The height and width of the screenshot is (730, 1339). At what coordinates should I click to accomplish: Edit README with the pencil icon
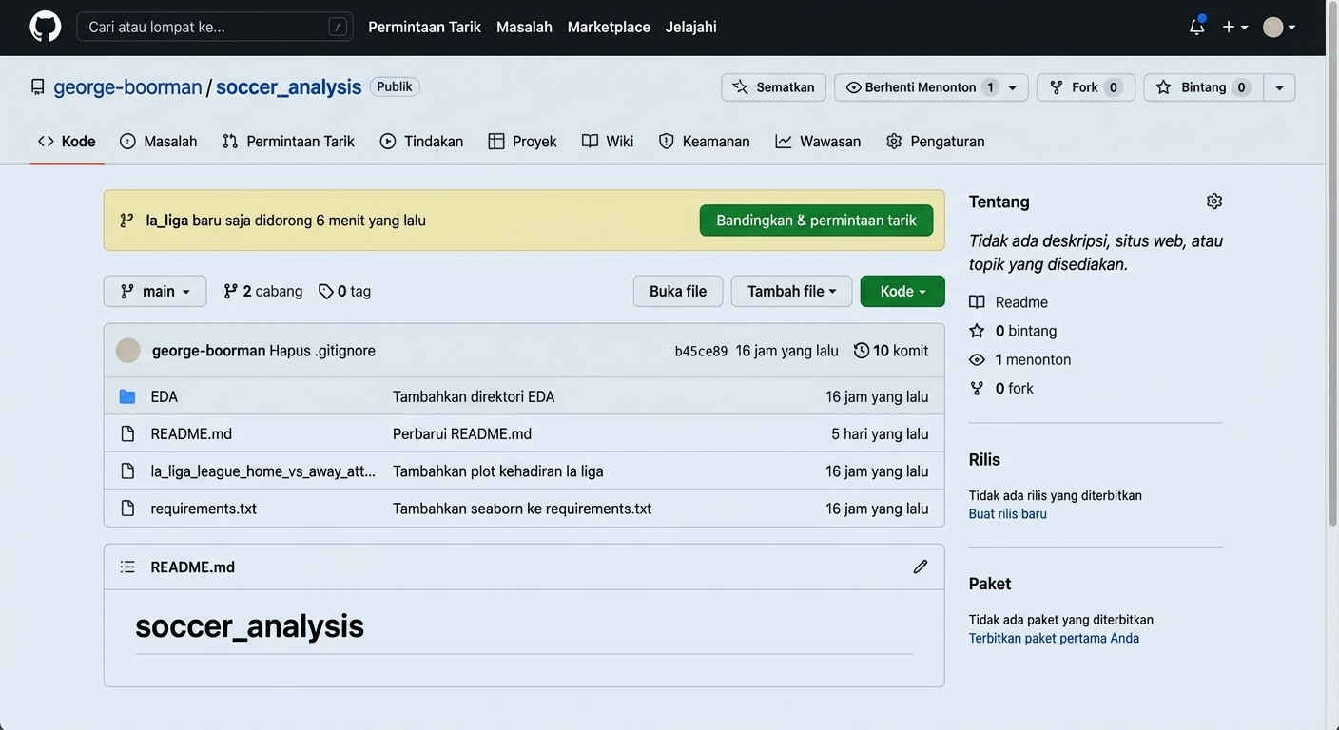coord(921,567)
